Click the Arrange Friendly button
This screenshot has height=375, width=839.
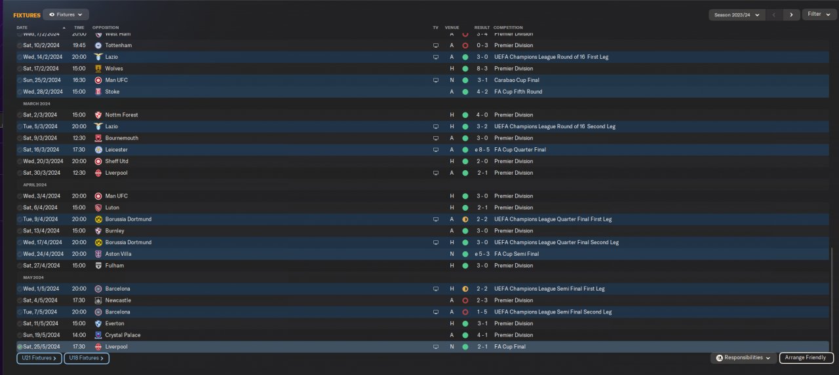(806, 358)
